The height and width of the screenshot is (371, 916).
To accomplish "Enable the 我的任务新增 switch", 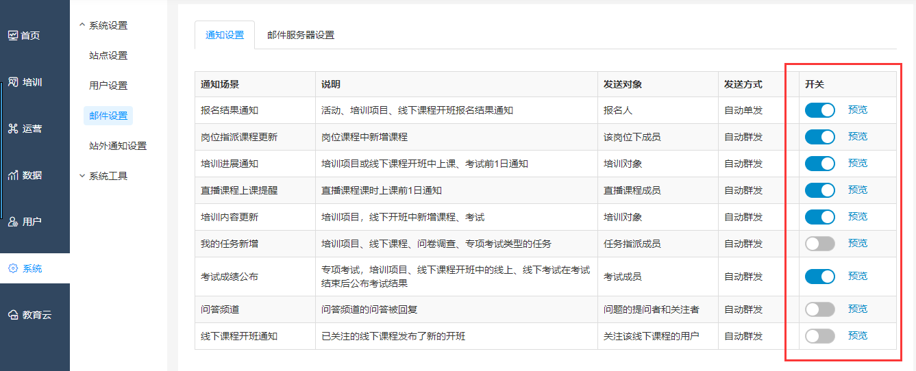I will point(820,244).
